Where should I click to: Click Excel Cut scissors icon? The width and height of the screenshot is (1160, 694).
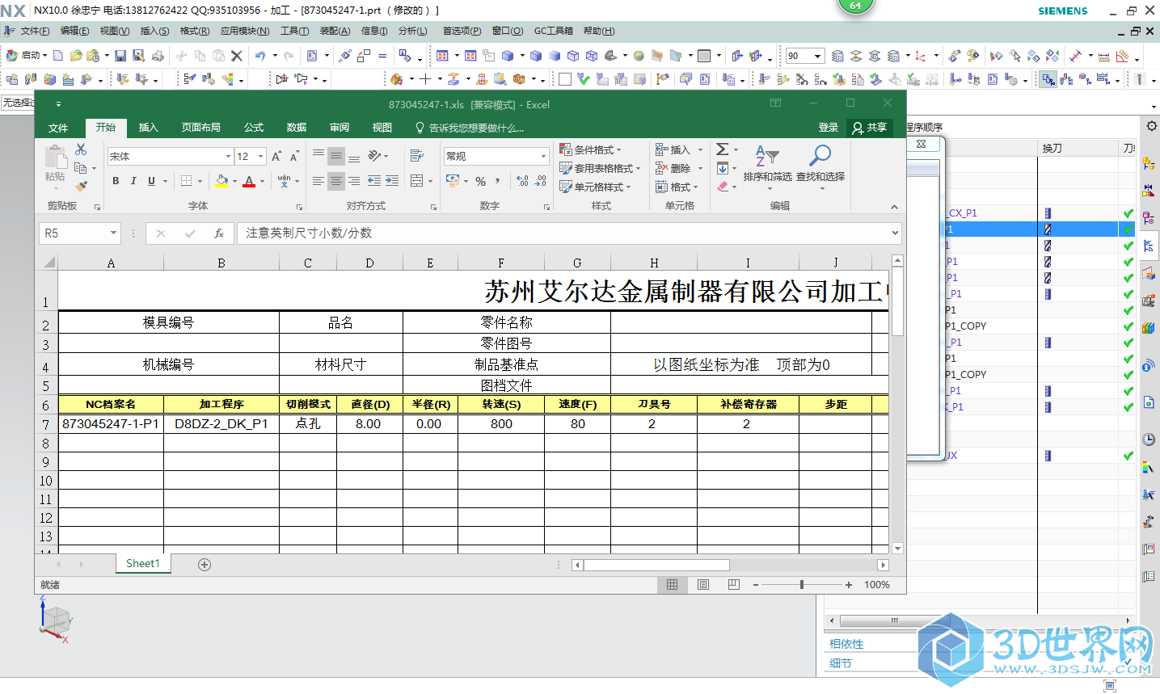click(81, 150)
